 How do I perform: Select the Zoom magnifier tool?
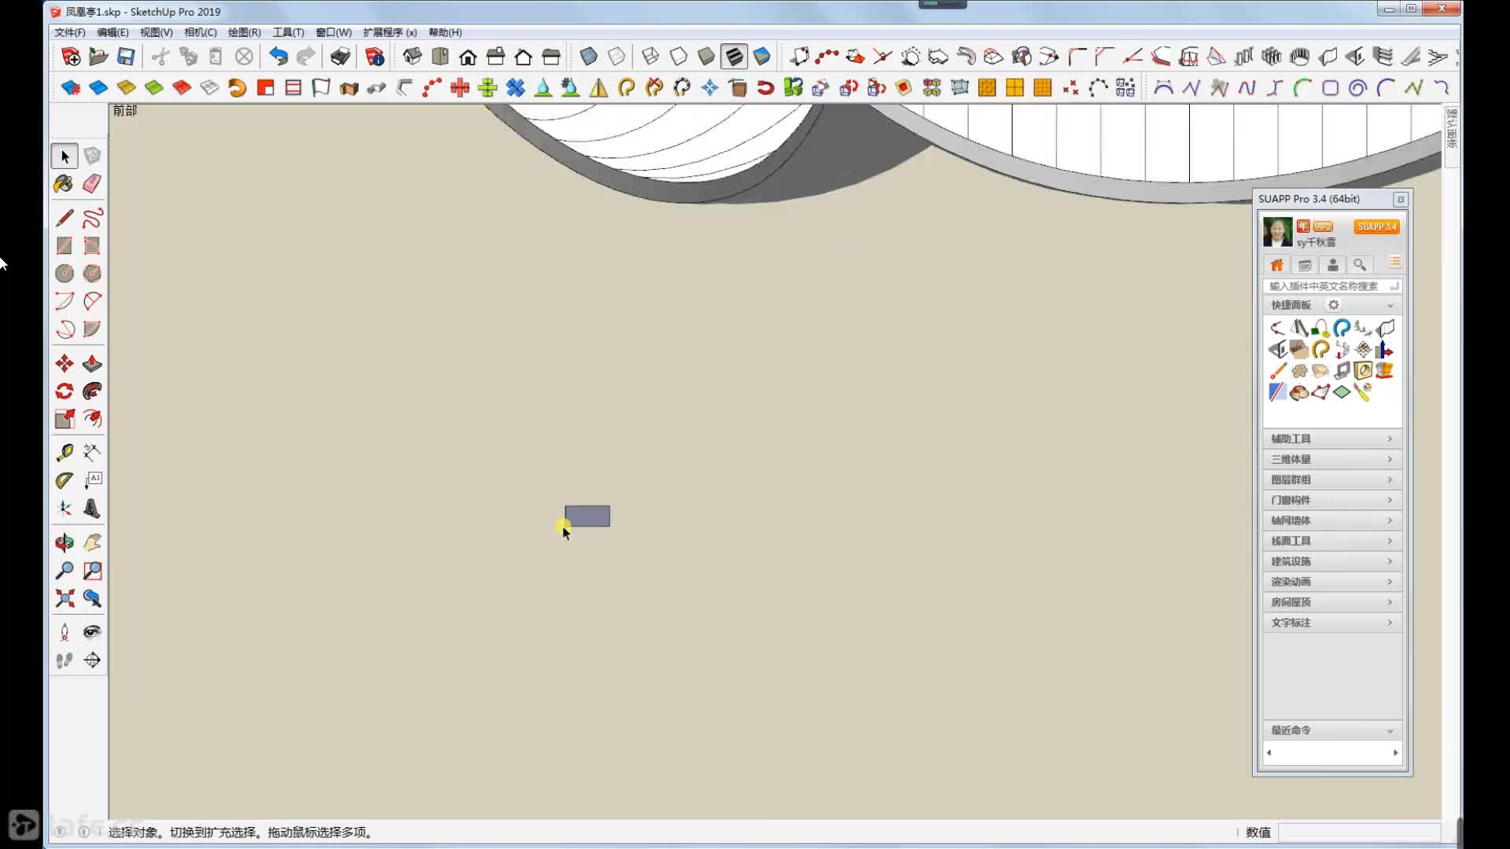tap(64, 571)
